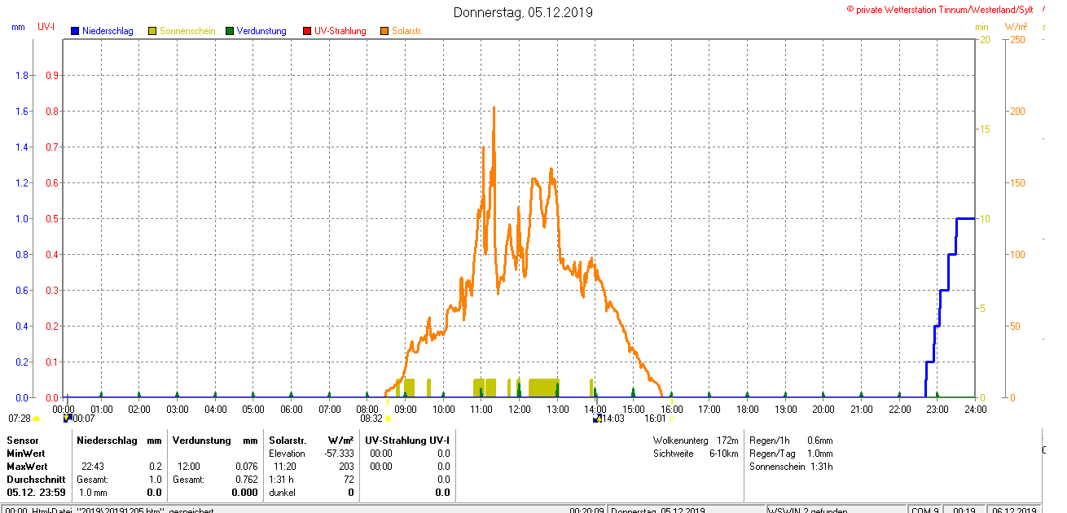Select the Sonnenschein legend label
Screen dimensions: 1067x513
click(x=187, y=31)
